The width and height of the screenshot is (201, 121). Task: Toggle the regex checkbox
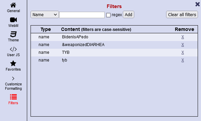tap(108, 15)
